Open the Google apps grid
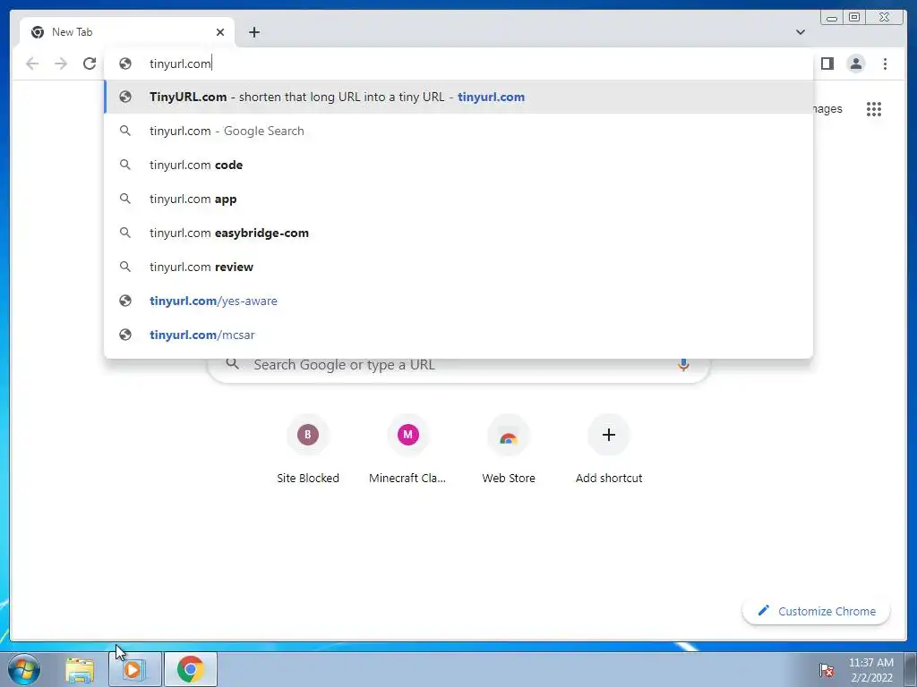The image size is (917, 687). point(874,109)
